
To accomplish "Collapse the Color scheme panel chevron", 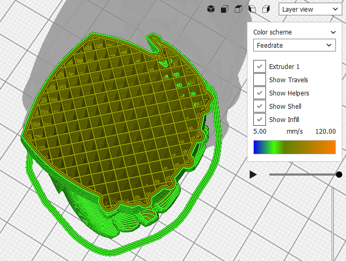I will pyautogui.click(x=333, y=32).
